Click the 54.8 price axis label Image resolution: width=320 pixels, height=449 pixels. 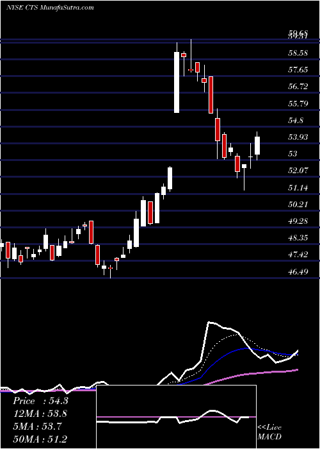[296, 121]
